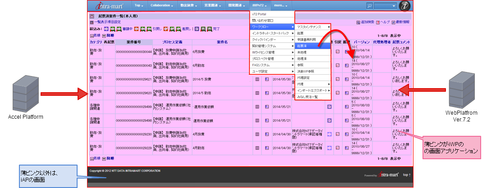Click the 最新情報 refresh icon
The height and width of the screenshot is (188, 487).
393,22
